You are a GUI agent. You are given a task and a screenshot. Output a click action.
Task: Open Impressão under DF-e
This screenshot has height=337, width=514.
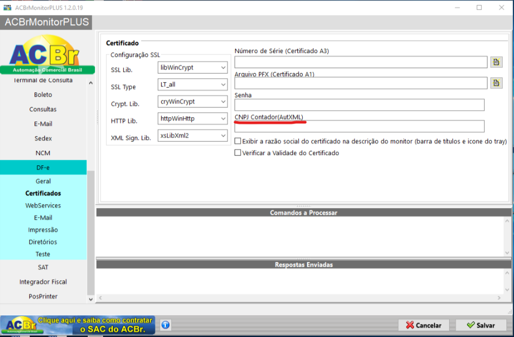click(x=43, y=230)
